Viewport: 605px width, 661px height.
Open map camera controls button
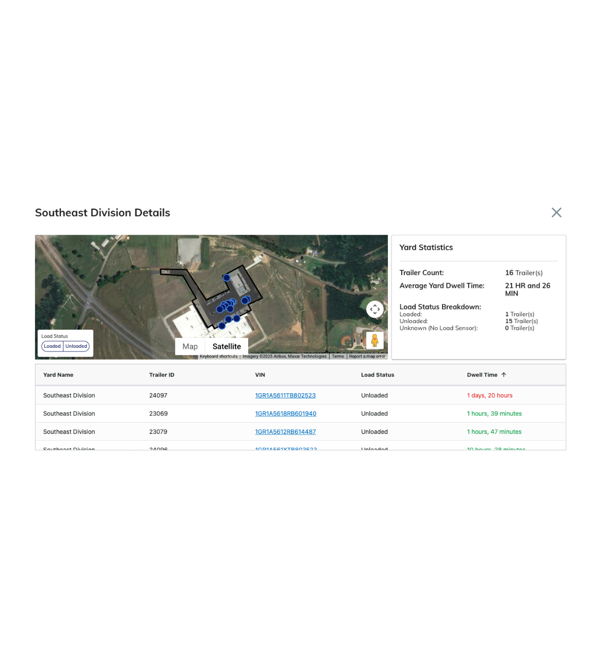[375, 309]
